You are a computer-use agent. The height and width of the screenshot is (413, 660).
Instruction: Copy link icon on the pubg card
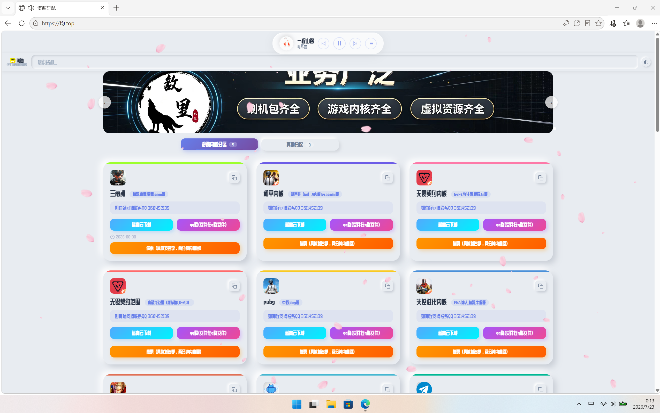(x=388, y=286)
